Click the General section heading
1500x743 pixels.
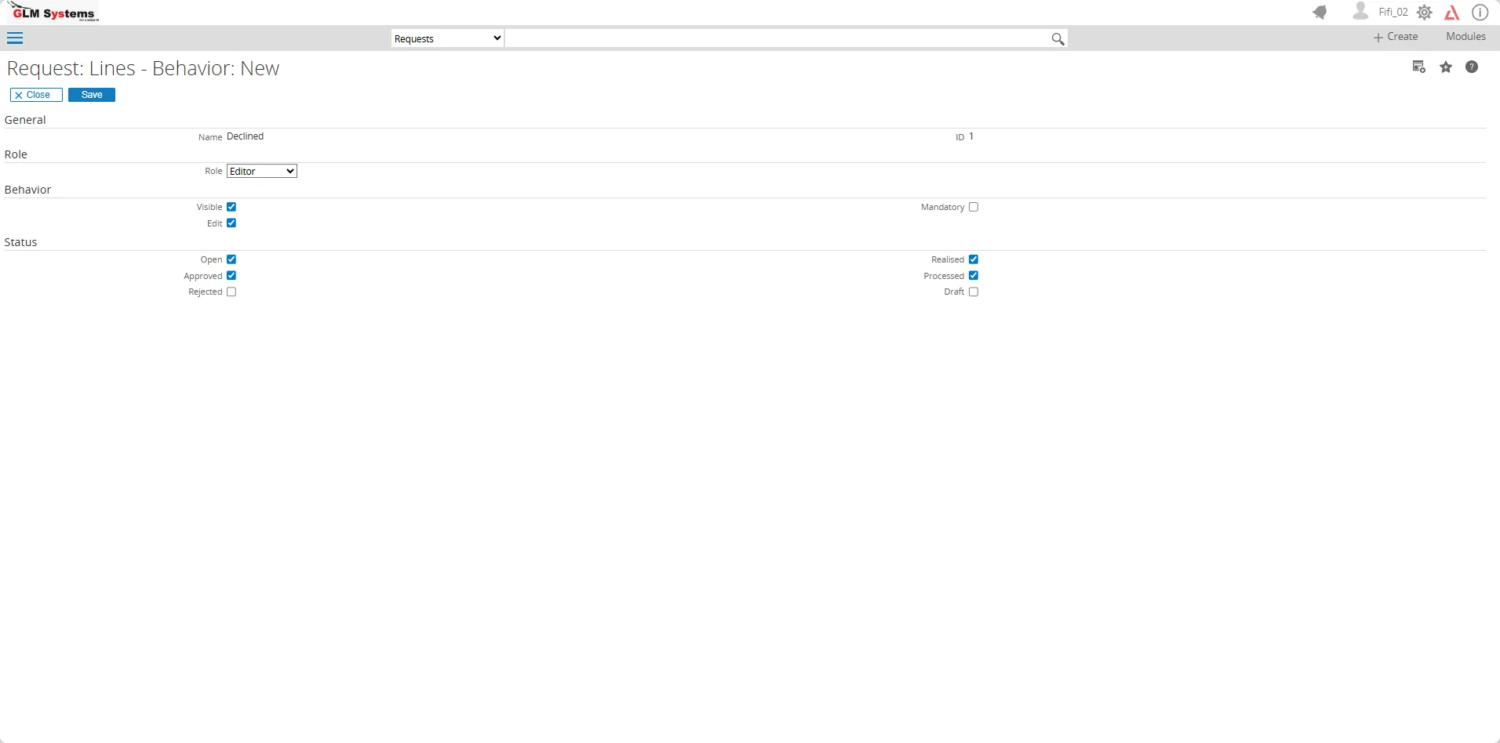(25, 120)
